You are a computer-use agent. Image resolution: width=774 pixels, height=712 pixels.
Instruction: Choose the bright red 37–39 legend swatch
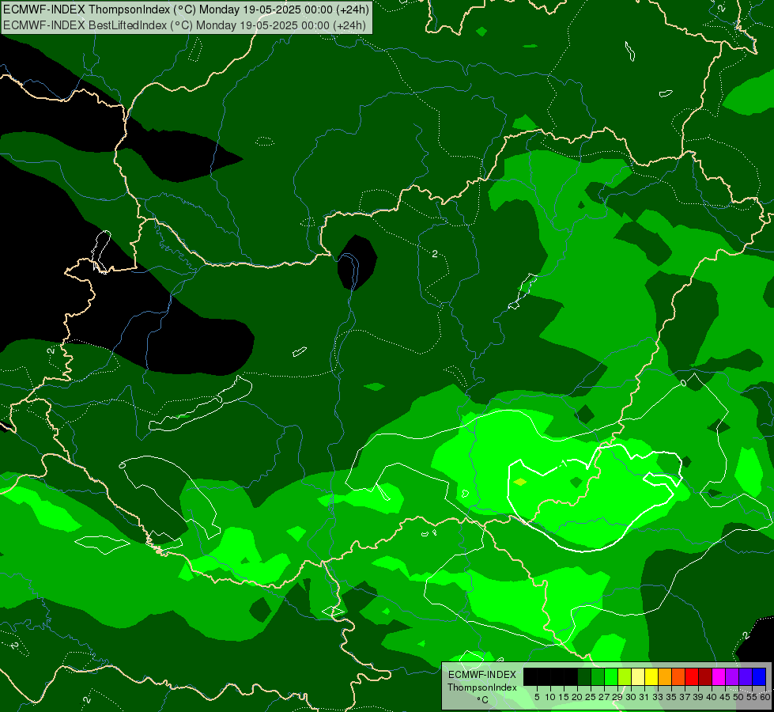(x=692, y=676)
